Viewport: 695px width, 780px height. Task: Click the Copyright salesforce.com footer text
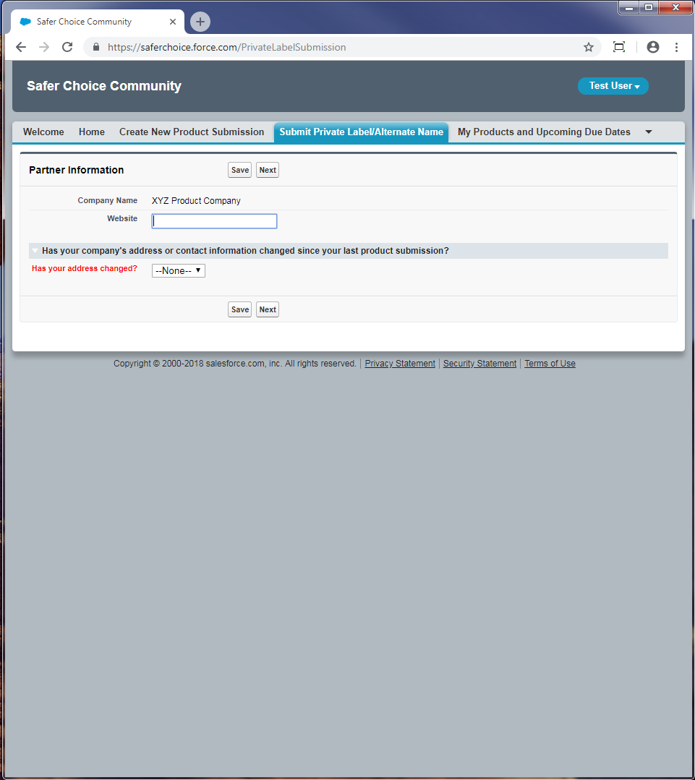(x=235, y=364)
